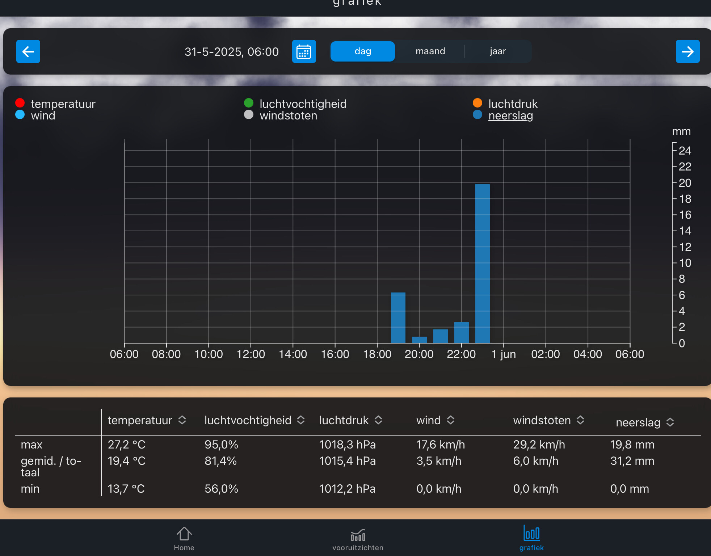Switch to the maand view
The height and width of the screenshot is (556, 711).
point(430,51)
